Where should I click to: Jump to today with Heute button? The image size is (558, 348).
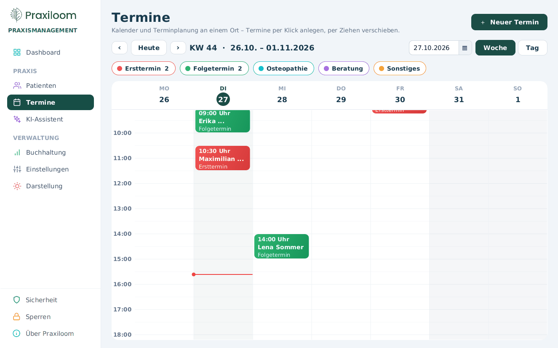point(149,47)
